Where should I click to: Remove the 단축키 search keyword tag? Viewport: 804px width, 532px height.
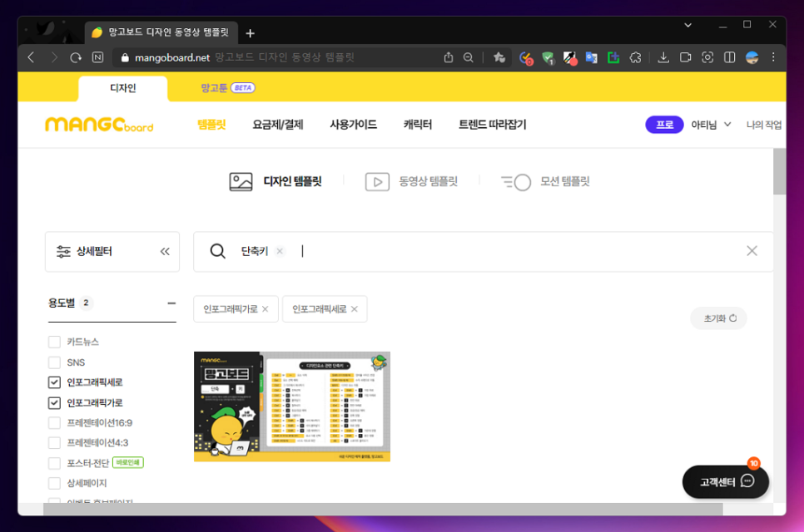[280, 251]
